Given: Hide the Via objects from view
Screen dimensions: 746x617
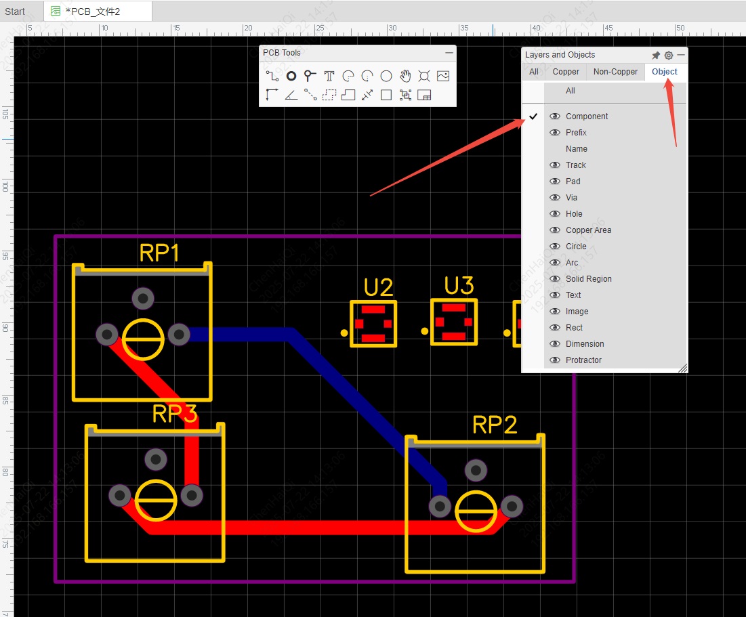Looking at the screenshot, I should [554, 197].
